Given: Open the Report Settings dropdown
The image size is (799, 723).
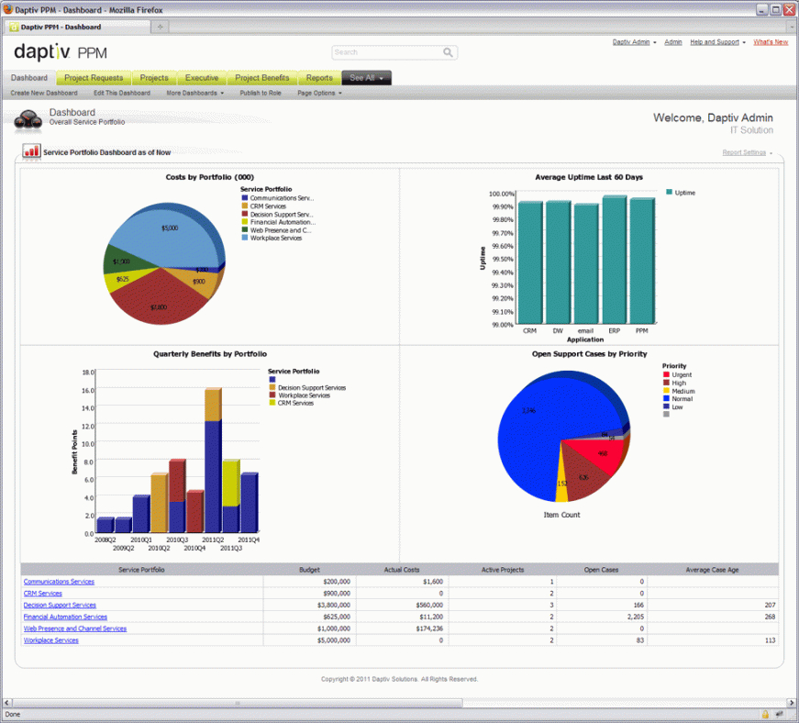Looking at the screenshot, I should pos(747,152).
